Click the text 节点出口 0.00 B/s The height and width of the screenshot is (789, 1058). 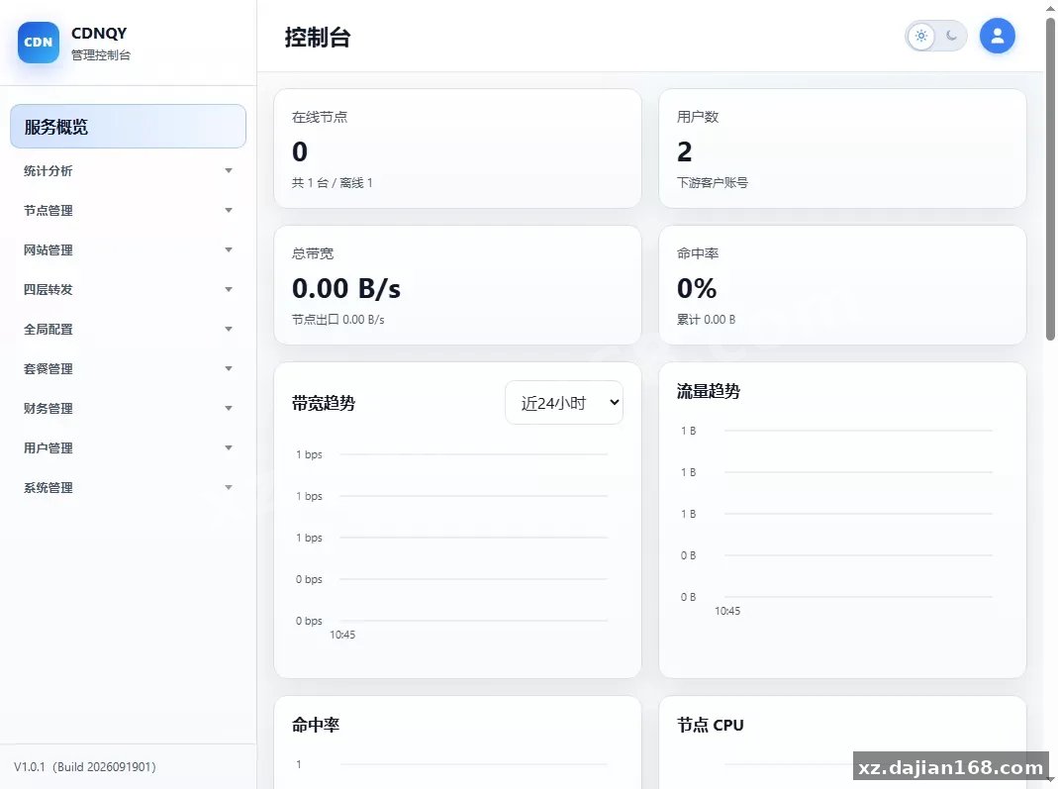point(338,320)
